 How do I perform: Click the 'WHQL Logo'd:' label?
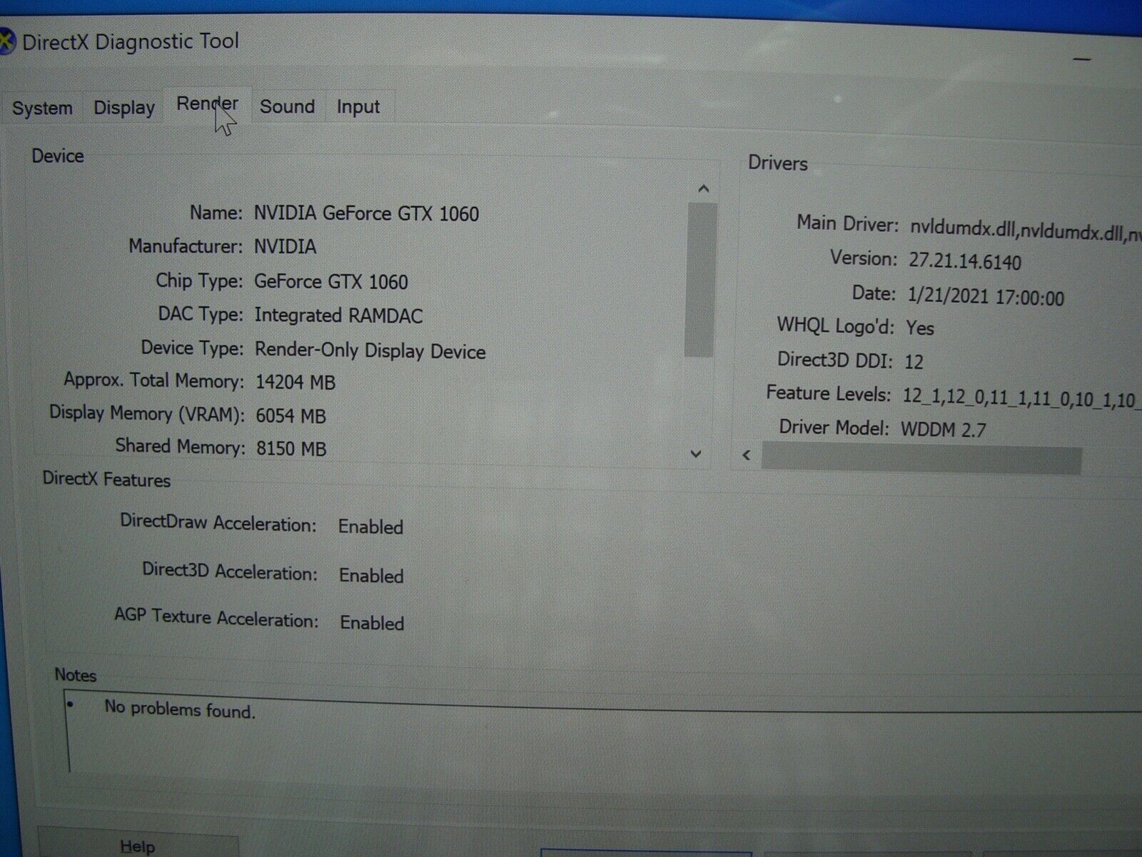click(x=836, y=326)
